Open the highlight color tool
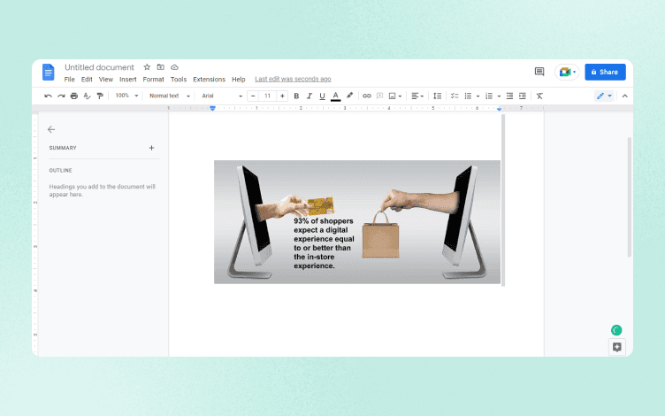665x416 pixels. 349,96
